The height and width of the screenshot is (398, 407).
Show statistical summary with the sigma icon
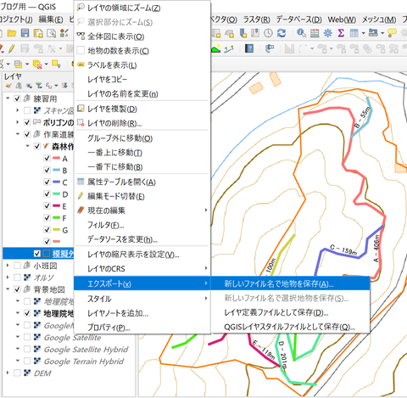pos(341,33)
